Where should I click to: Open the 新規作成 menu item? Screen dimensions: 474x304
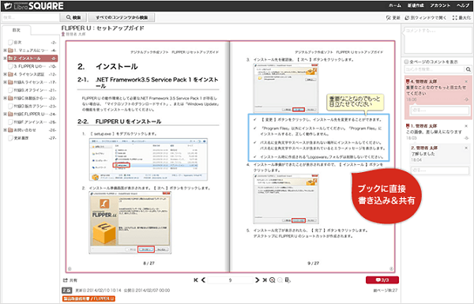(416, 6)
